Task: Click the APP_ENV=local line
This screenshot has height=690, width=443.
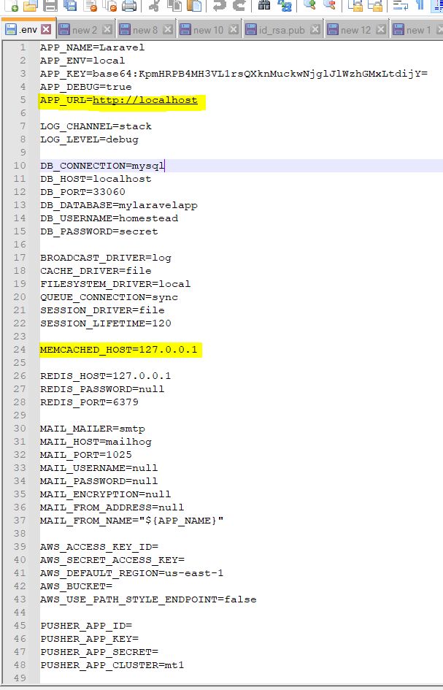Action: pos(82,61)
